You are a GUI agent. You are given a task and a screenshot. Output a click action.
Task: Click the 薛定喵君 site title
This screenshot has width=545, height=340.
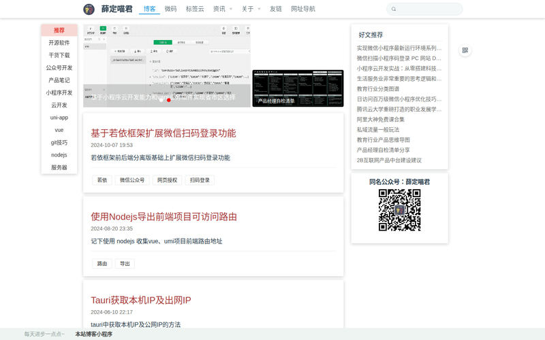[x=116, y=9]
